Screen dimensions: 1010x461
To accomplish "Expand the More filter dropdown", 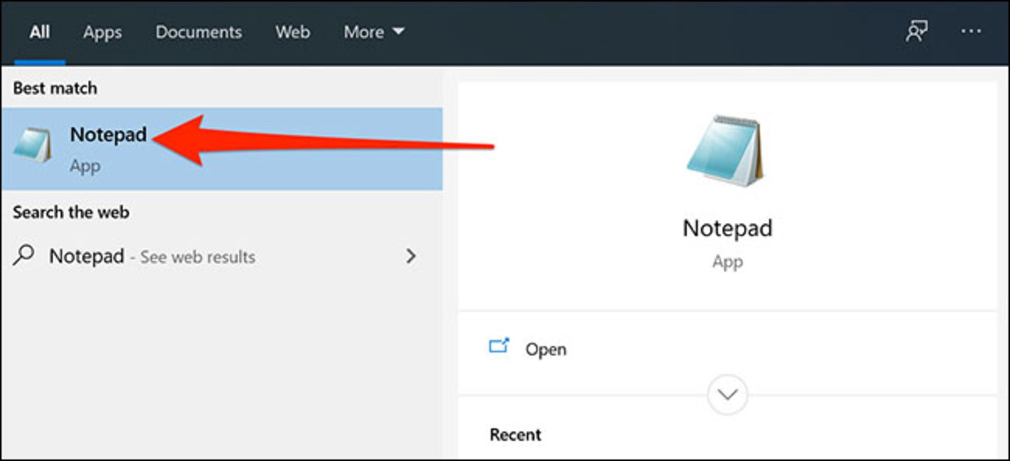I will [x=374, y=32].
